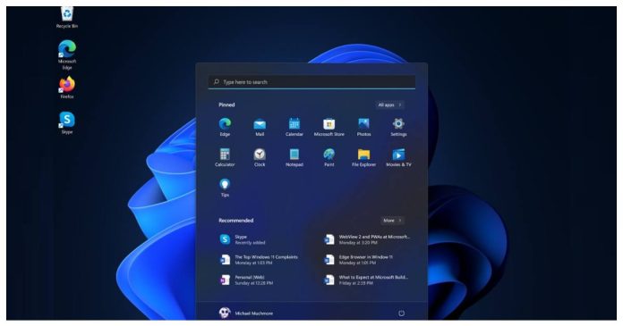623x326 pixels.
Task: Open pinned Edge app in Start menu
Action: click(x=225, y=127)
